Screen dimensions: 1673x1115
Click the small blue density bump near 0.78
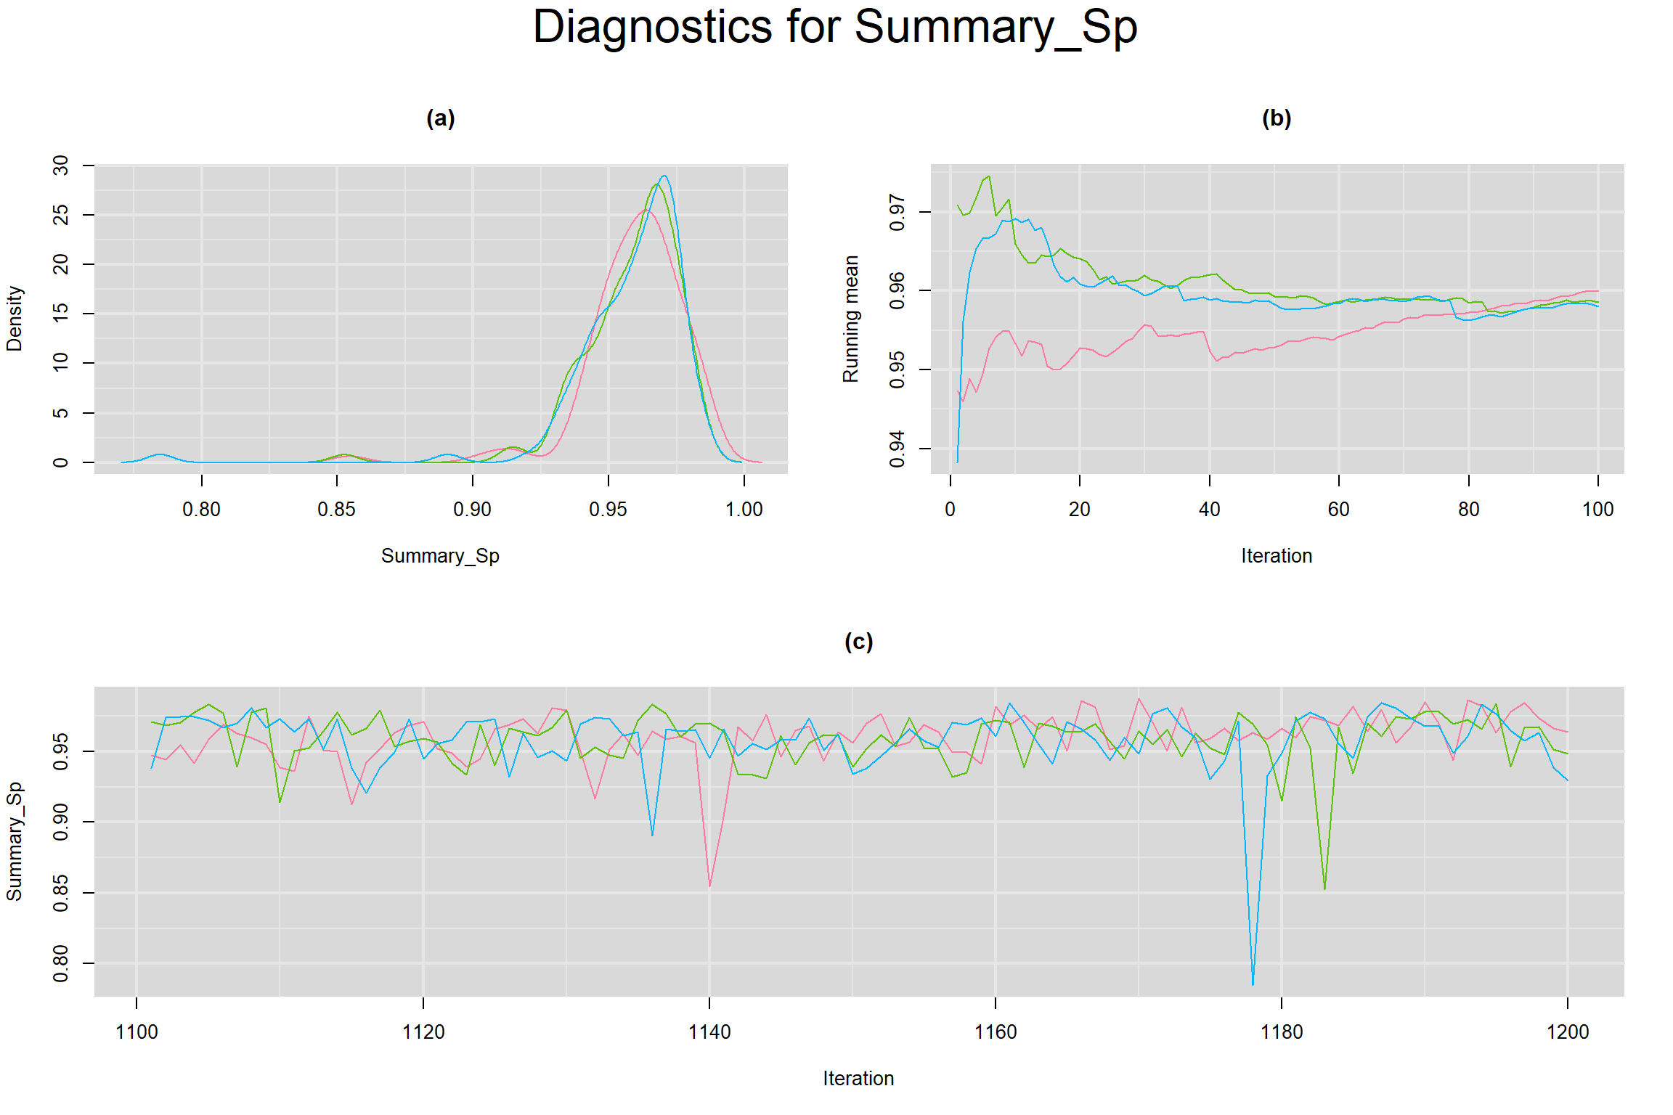click(x=160, y=454)
